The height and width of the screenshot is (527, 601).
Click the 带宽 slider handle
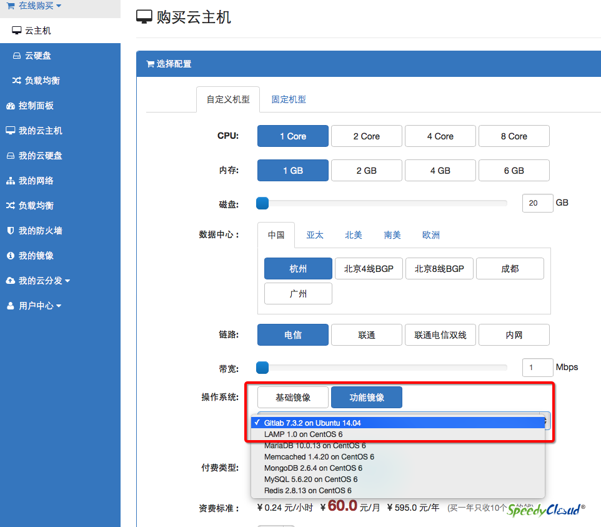tap(262, 367)
